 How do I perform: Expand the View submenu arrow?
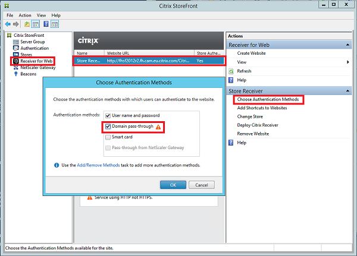(x=347, y=62)
